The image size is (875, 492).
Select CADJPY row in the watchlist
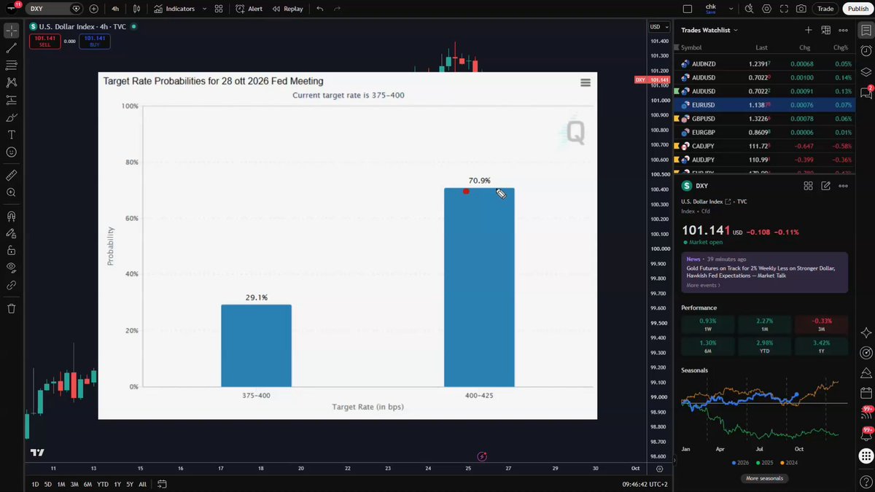[x=764, y=146]
